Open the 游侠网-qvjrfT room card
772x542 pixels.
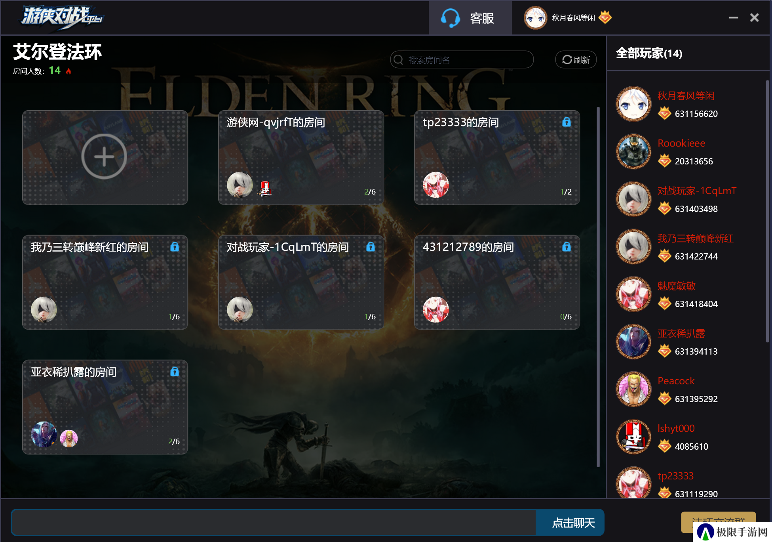tap(301, 158)
